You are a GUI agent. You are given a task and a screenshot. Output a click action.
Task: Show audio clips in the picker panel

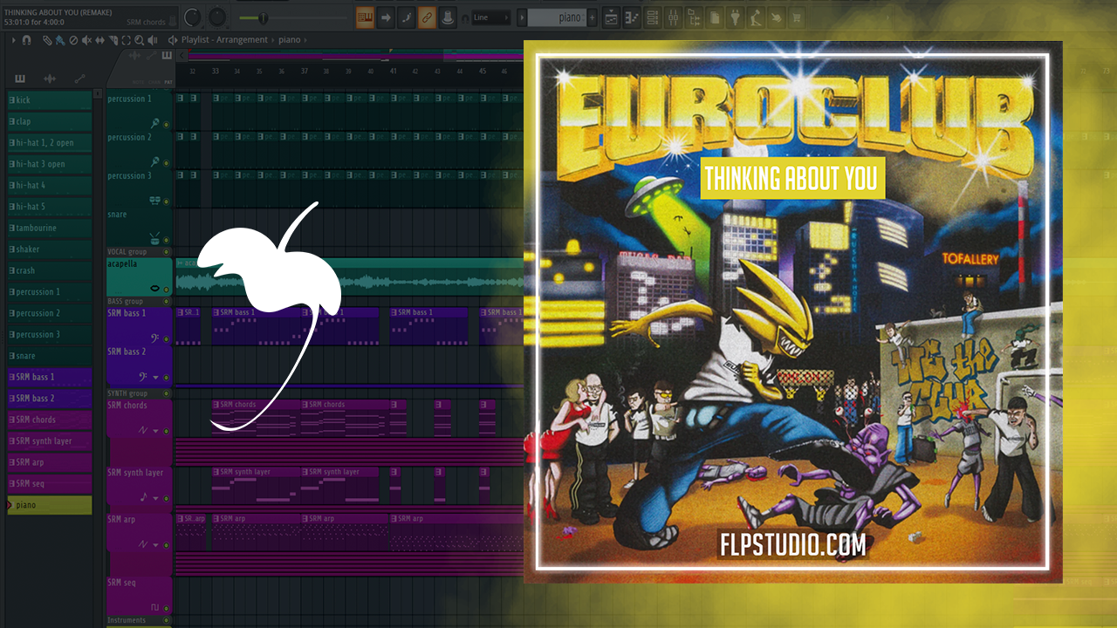coord(50,78)
